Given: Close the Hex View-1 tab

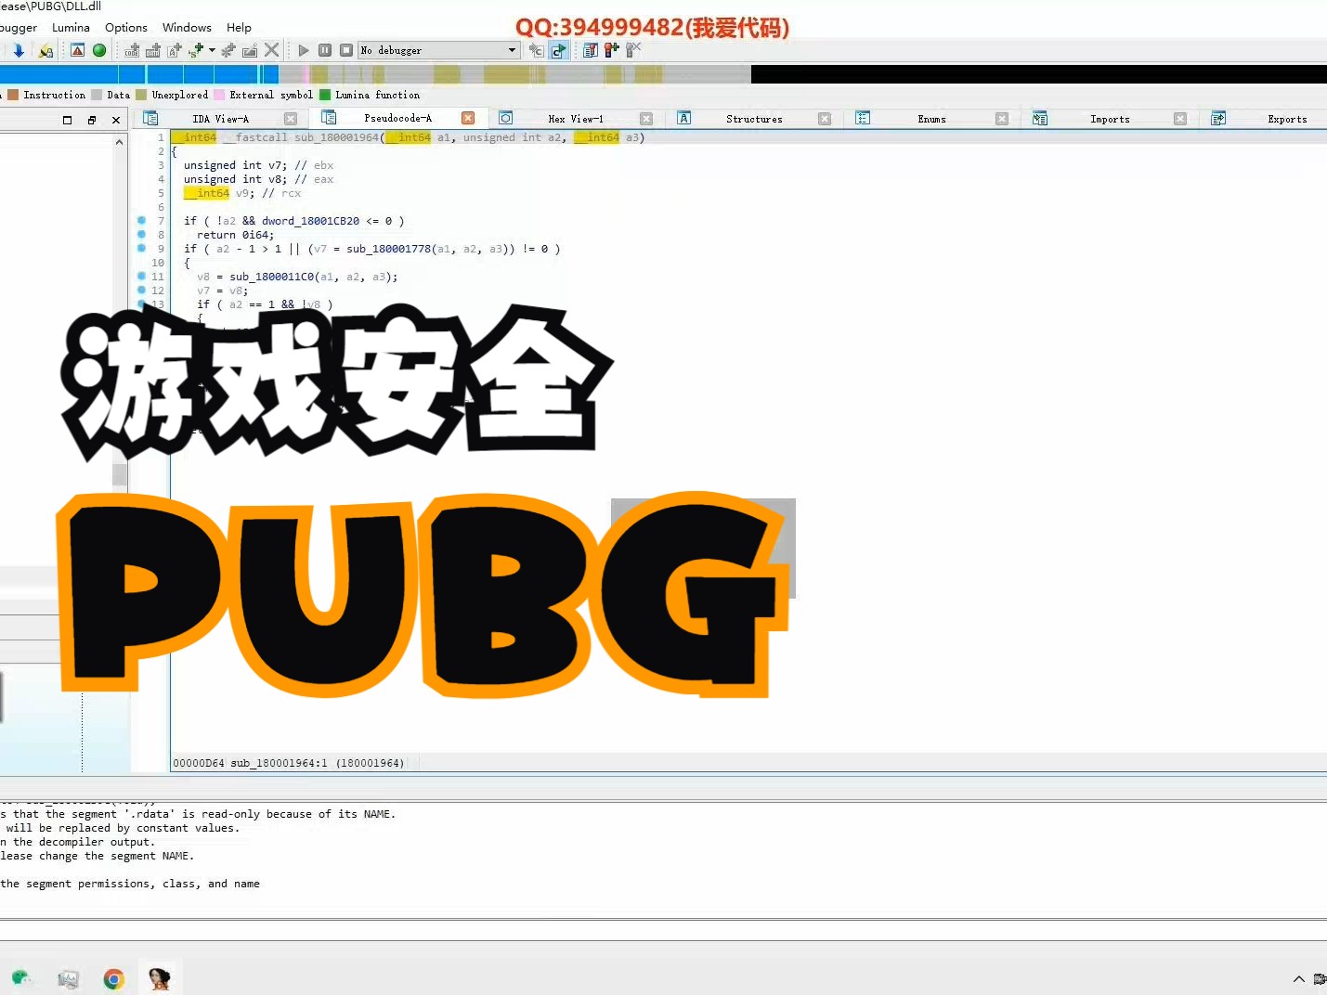Looking at the screenshot, I should pyautogui.click(x=646, y=119).
